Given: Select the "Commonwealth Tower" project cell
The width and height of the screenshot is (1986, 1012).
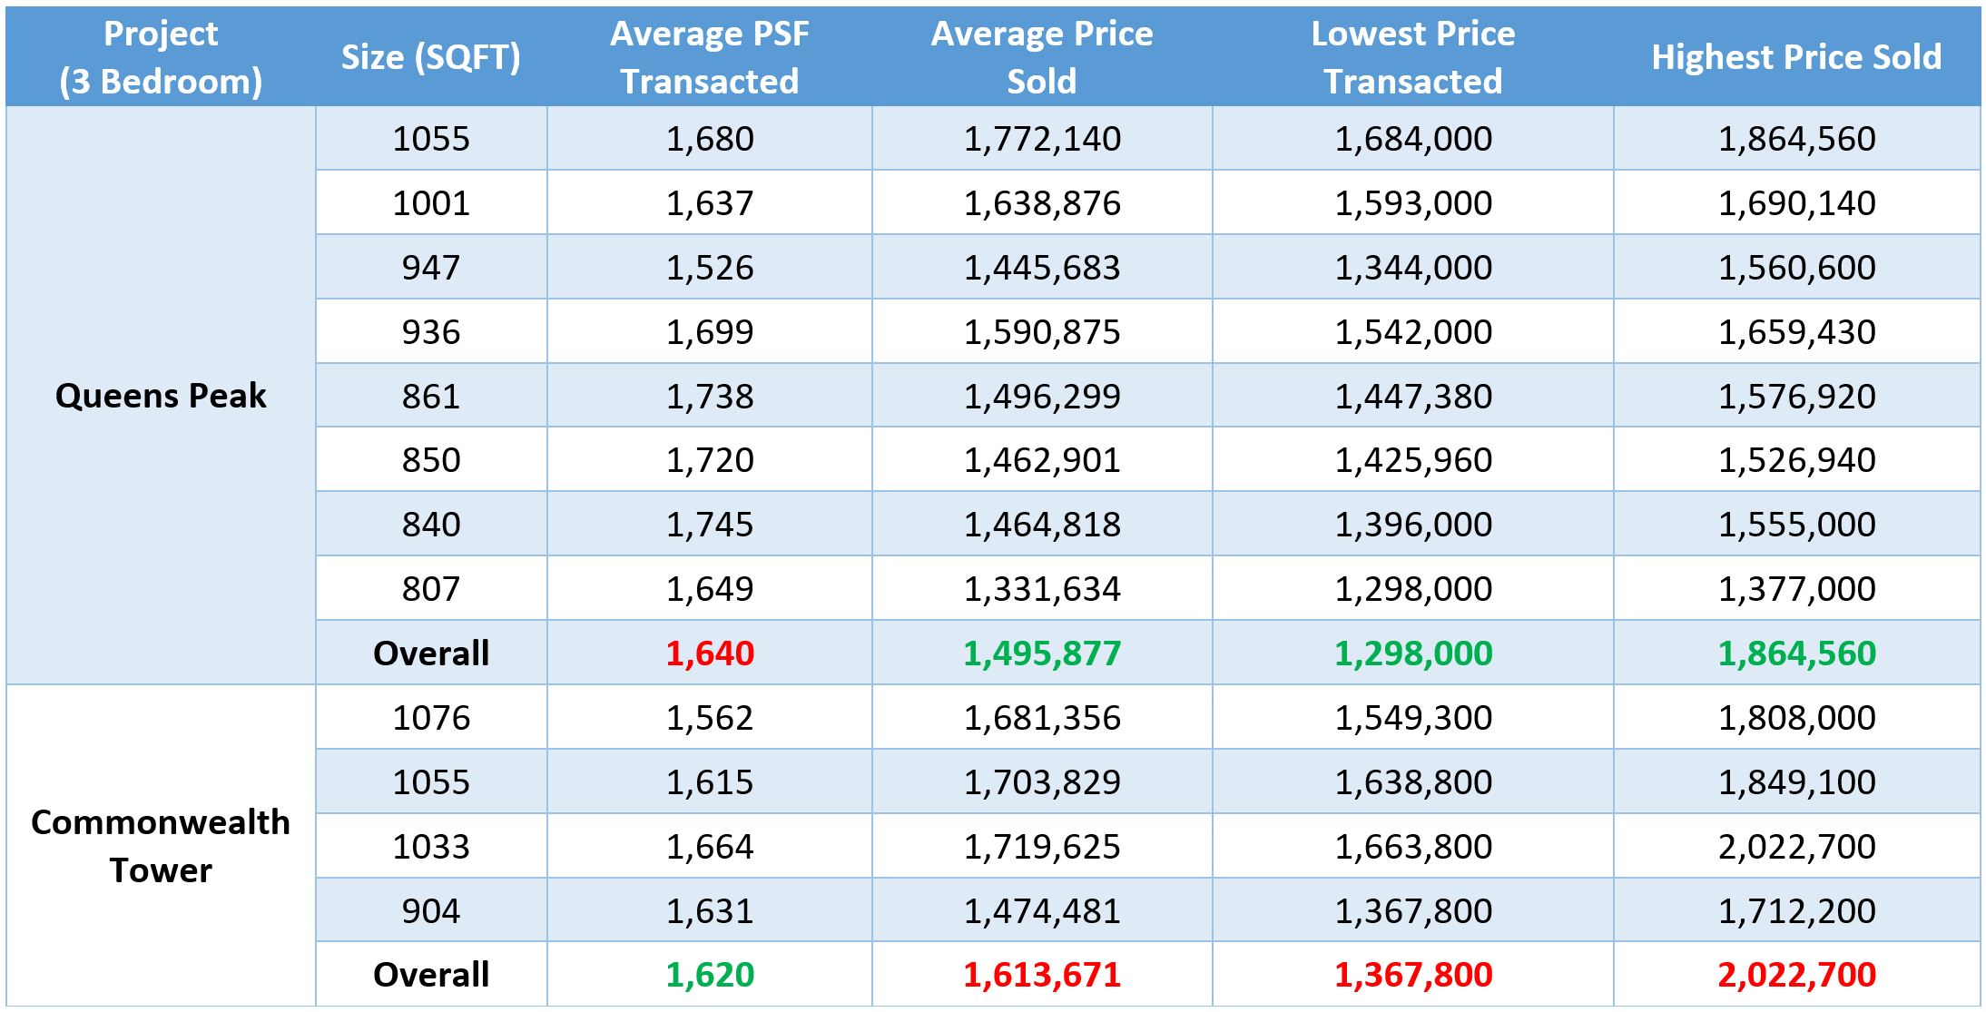Looking at the screenshot, I should point(161,846).
